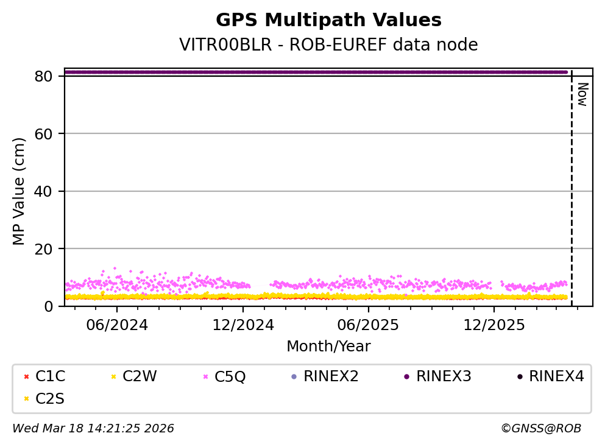Click the red C1C legend marker
The image size is (605, 447).
pos(26,377)
